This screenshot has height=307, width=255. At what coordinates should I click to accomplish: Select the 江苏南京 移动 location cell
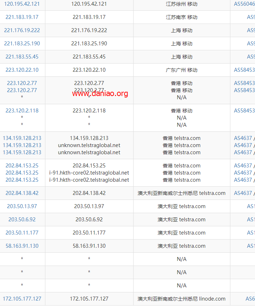pos(181,17)
